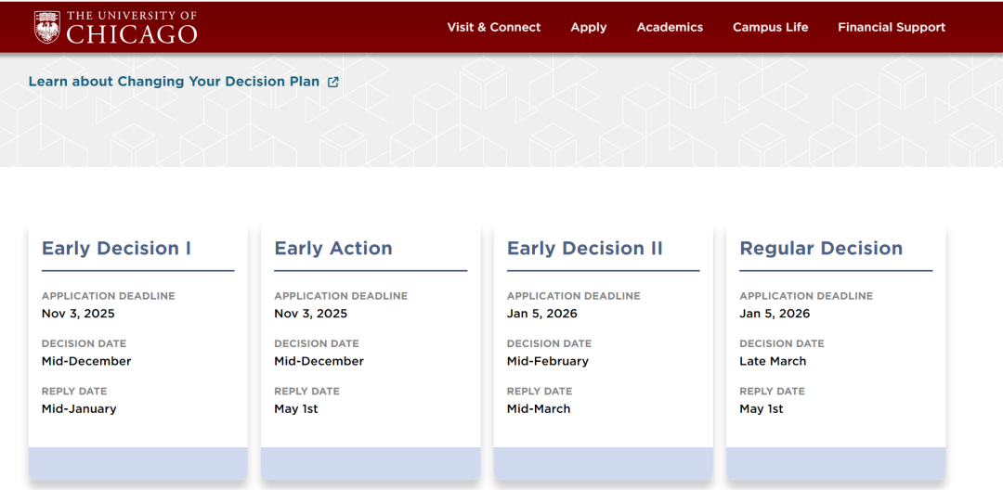The image size is (1003, 490).
Task: Open the University of Chicago logo wordmark
Action: (132, 28)
